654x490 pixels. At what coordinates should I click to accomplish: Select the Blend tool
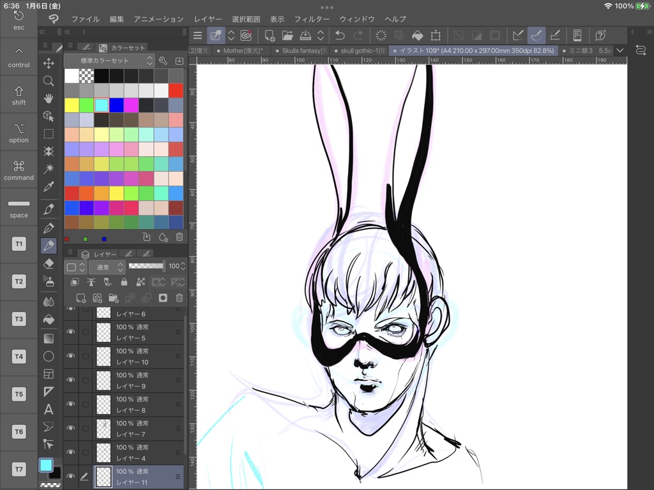[49, 301]
